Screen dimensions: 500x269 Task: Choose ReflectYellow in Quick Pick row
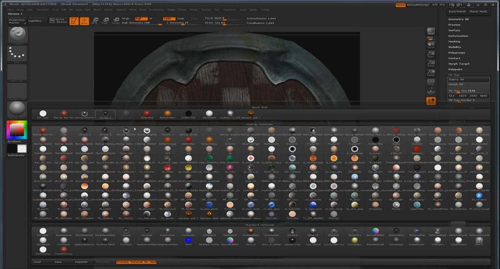(168, 114)
